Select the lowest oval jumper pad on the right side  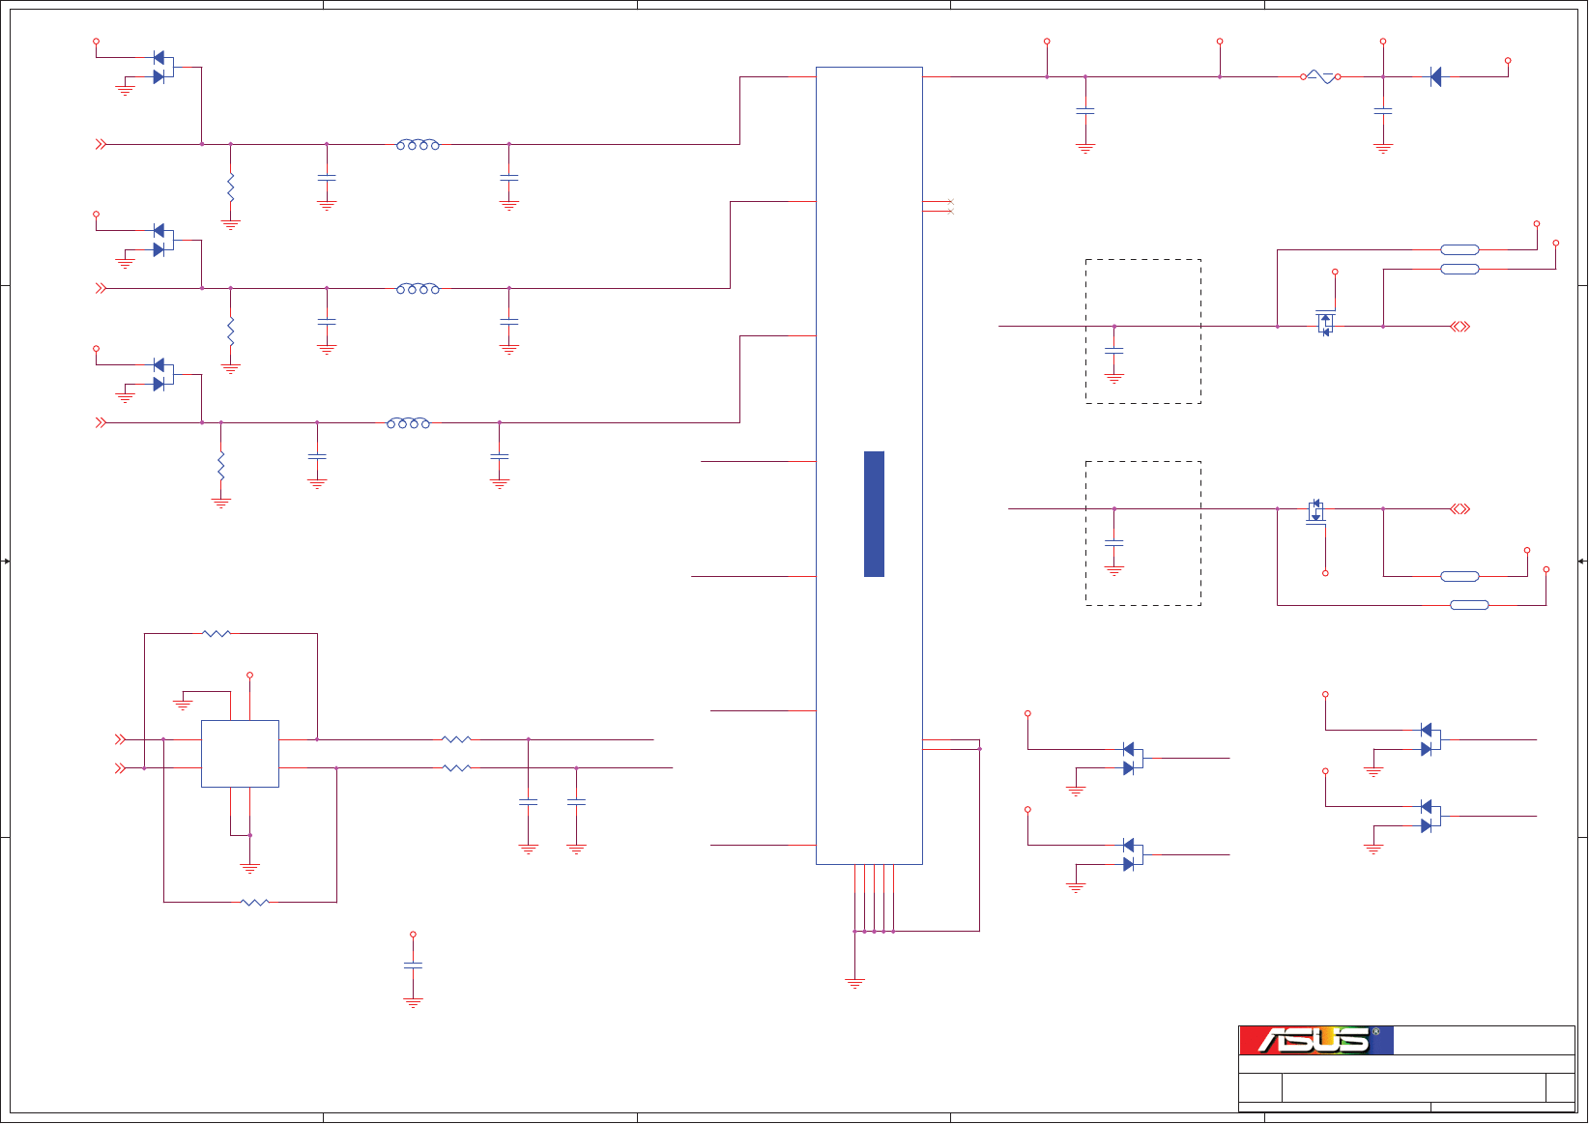tap(1469, 606)
